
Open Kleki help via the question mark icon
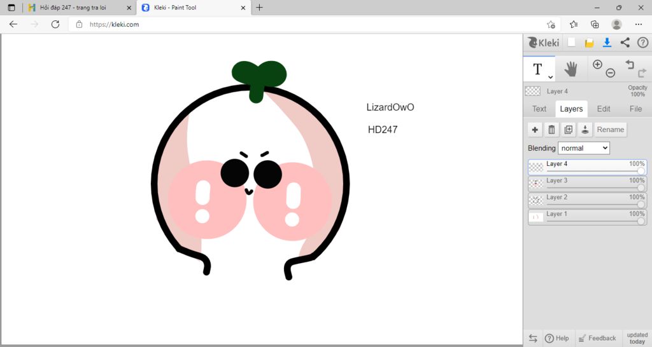(643, 43)
